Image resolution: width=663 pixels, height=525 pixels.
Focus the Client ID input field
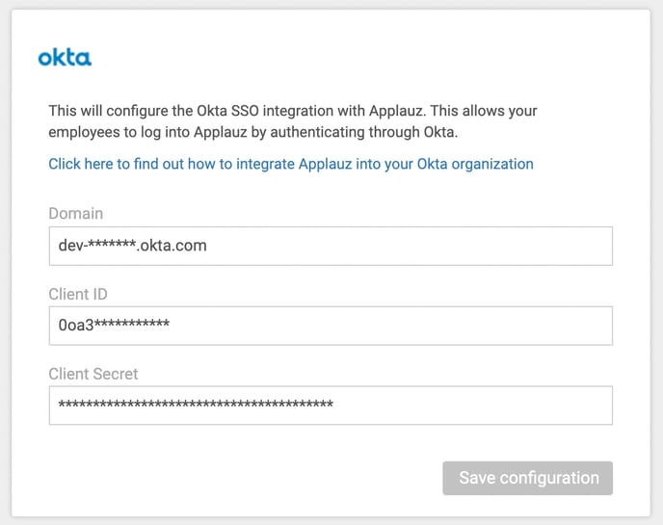tap(331, 326)
